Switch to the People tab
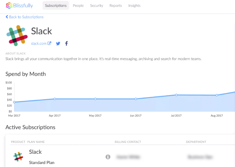The image size is (235, 167). [x=79, y=6]
